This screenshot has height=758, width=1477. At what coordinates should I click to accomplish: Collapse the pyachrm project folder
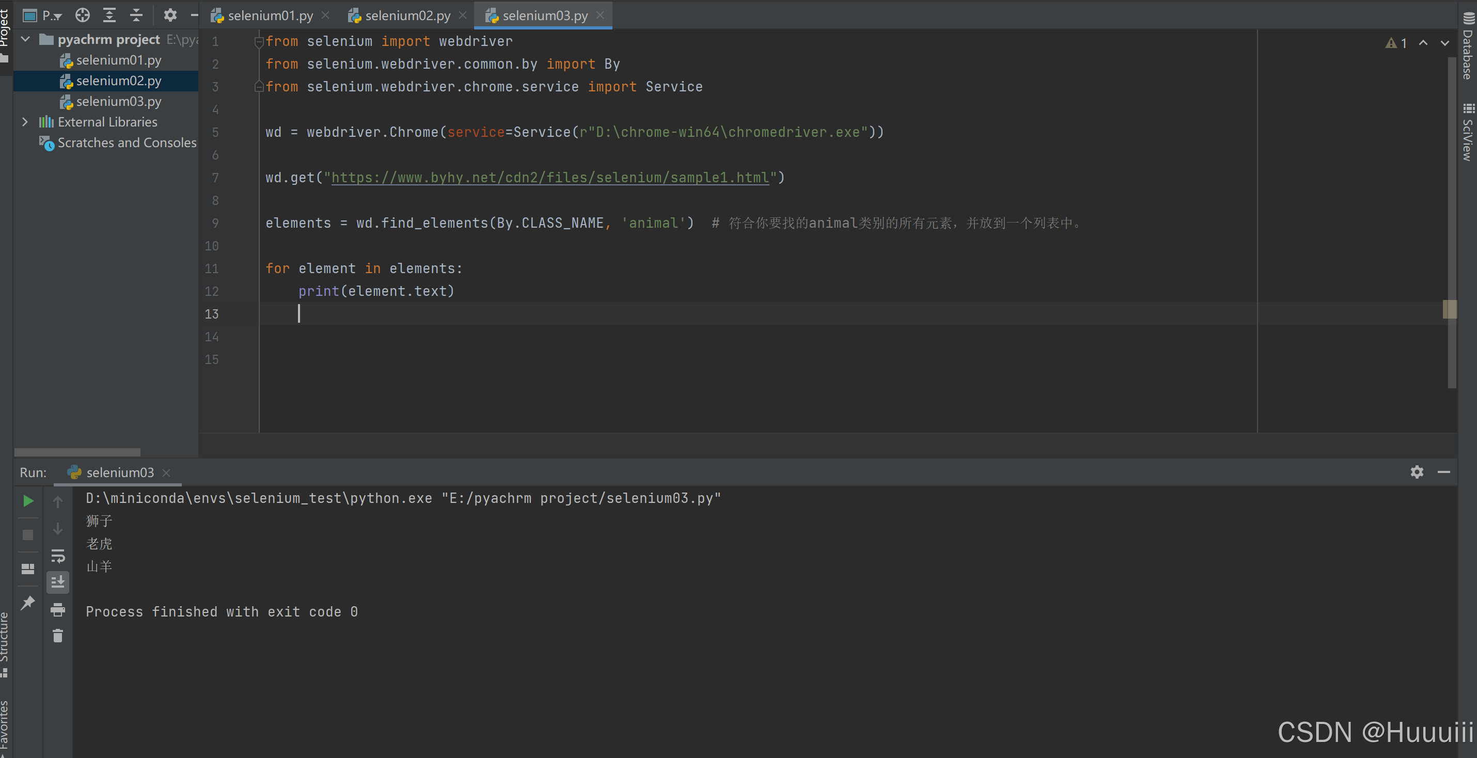click(x=25, y=40)
